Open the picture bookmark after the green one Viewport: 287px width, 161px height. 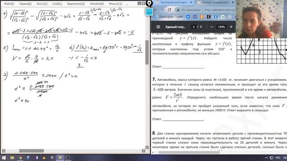pos(229,17)
